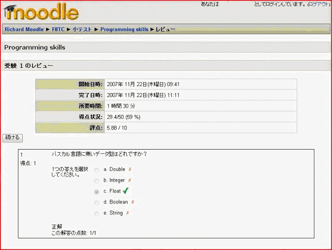This screenshot has width=332, height=250.
Task: Click the Moodle logo
Action: point(41,12)
